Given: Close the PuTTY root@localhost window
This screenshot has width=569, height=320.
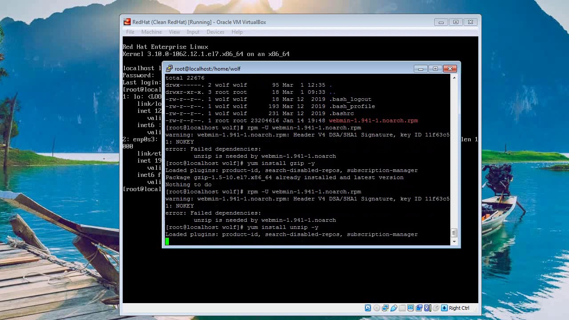Looking at the screenshot, I should point(450,68).
